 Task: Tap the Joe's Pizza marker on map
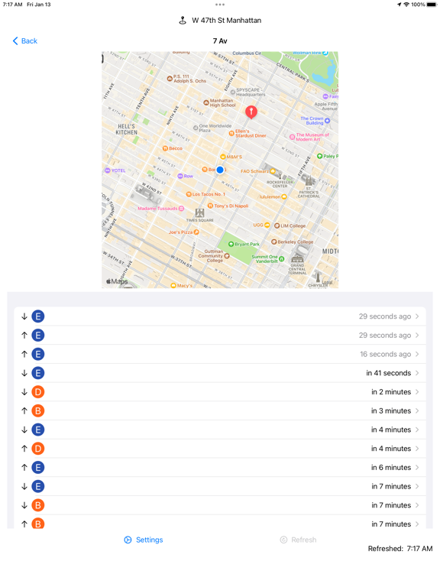(x=196, y=232)
